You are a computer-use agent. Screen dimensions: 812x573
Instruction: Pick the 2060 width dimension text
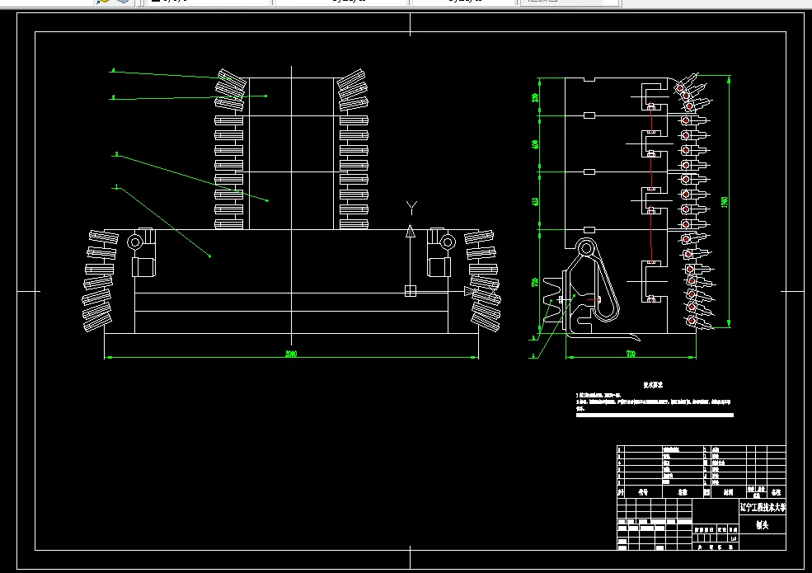pos(291,354)
